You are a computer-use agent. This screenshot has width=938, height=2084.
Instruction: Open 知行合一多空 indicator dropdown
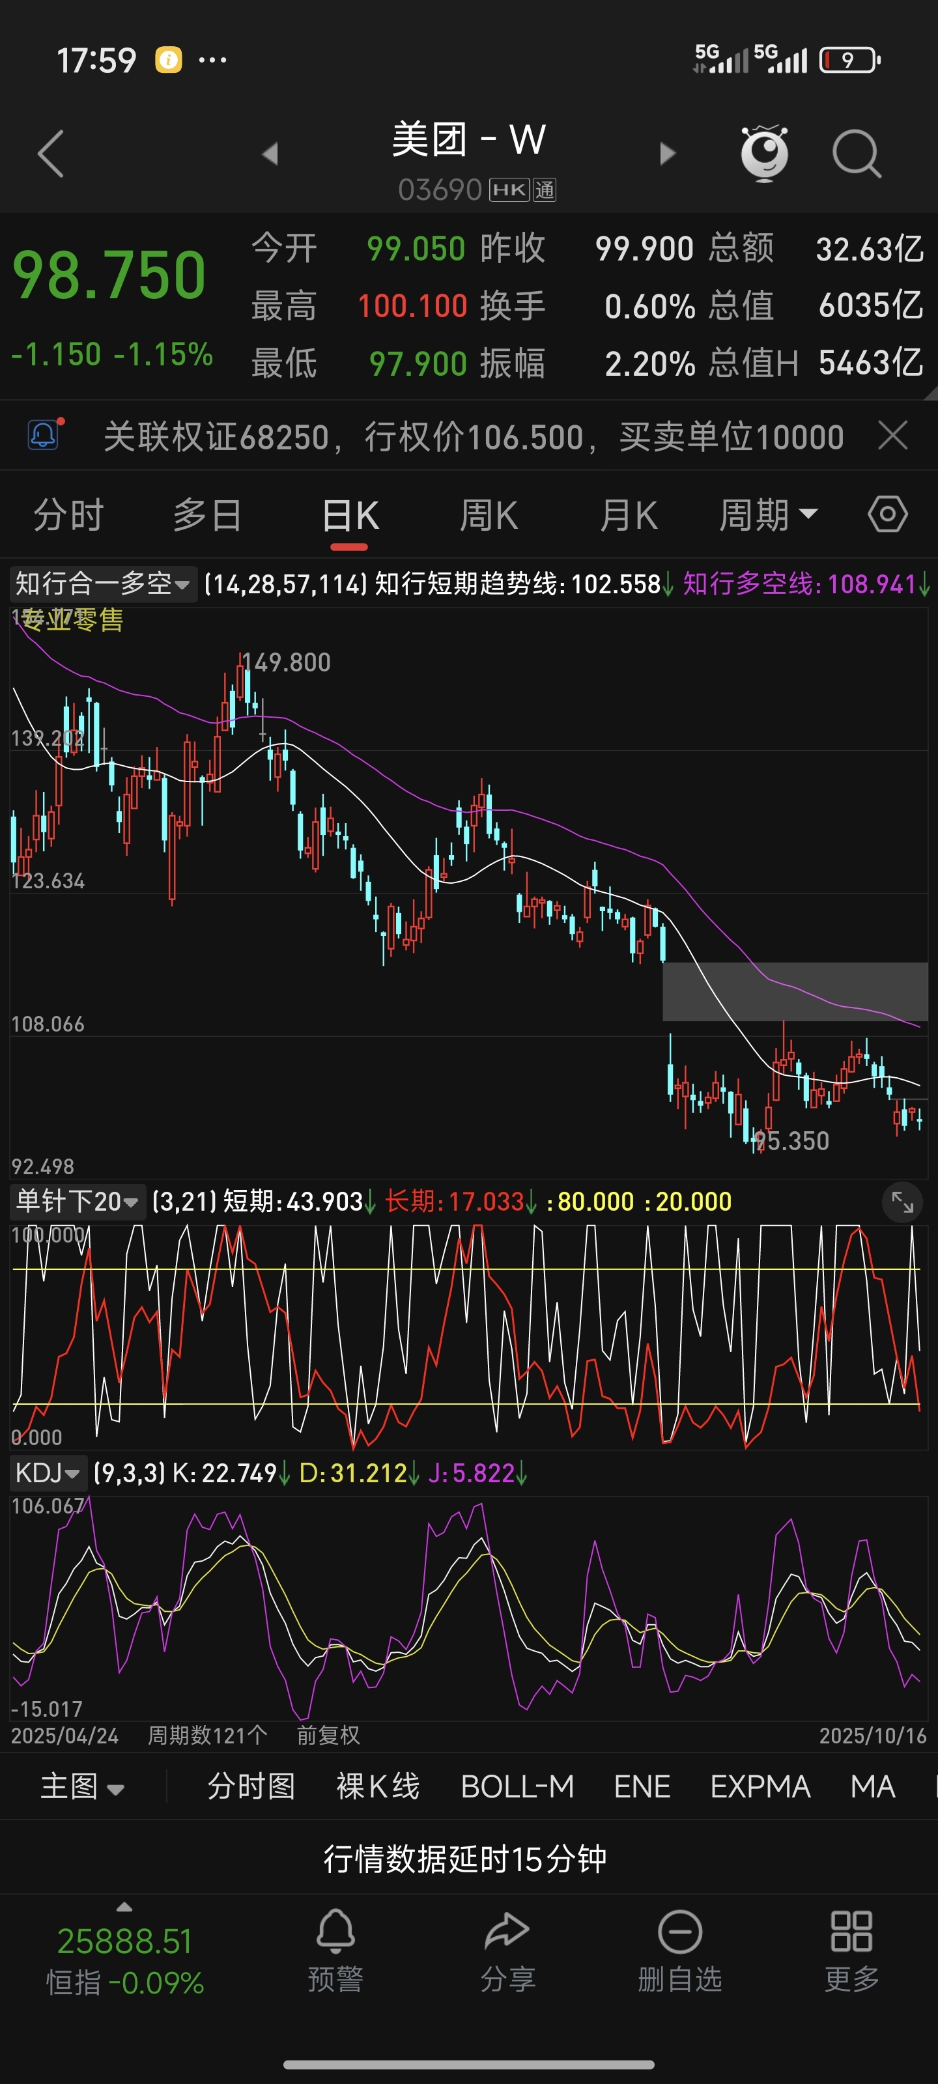click(103, 584)
